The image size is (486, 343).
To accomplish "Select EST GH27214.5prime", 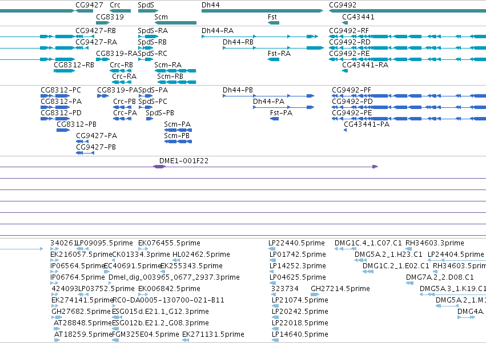I will tap(315, 294).
